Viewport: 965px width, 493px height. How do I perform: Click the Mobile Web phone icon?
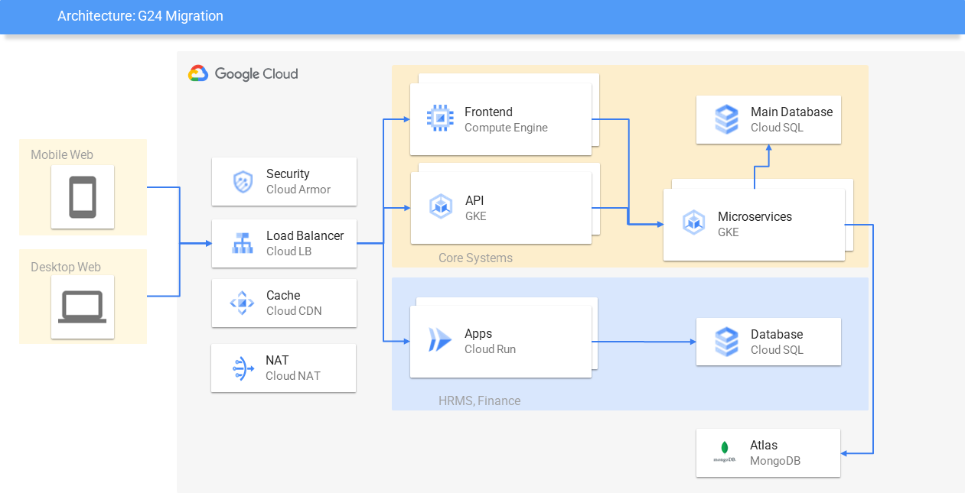[x=83, y=197]
